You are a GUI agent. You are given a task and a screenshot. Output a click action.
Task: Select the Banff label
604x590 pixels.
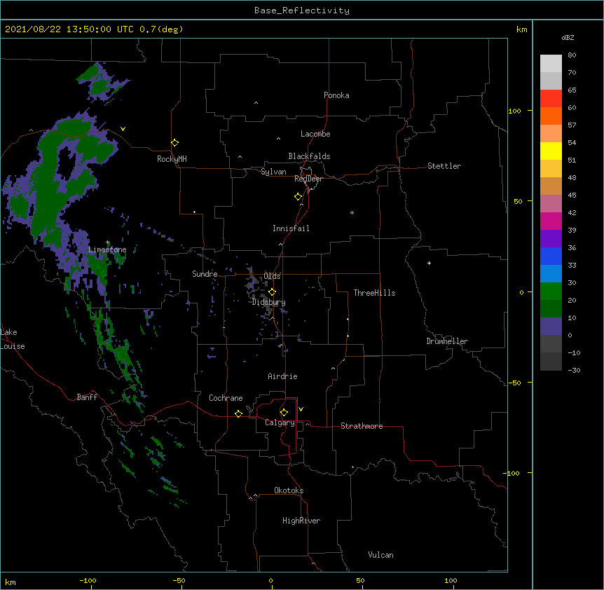tap(87, 397)
